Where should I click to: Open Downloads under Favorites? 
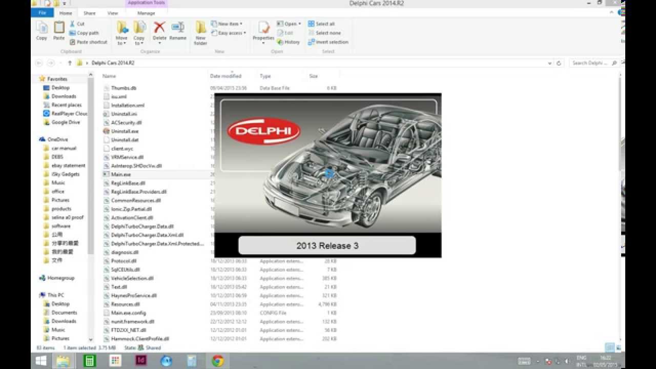[x=64, y=96]
